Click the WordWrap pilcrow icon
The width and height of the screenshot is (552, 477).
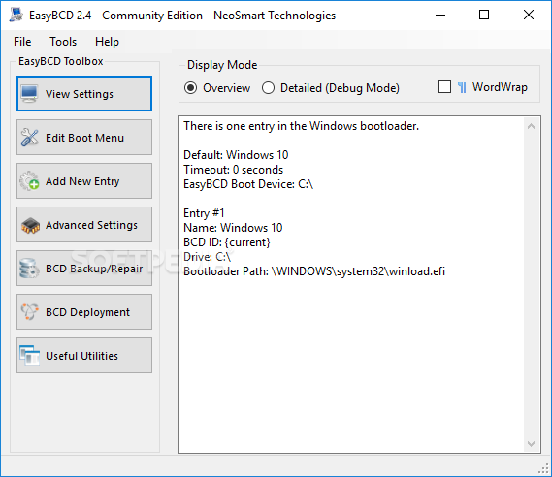462,87
